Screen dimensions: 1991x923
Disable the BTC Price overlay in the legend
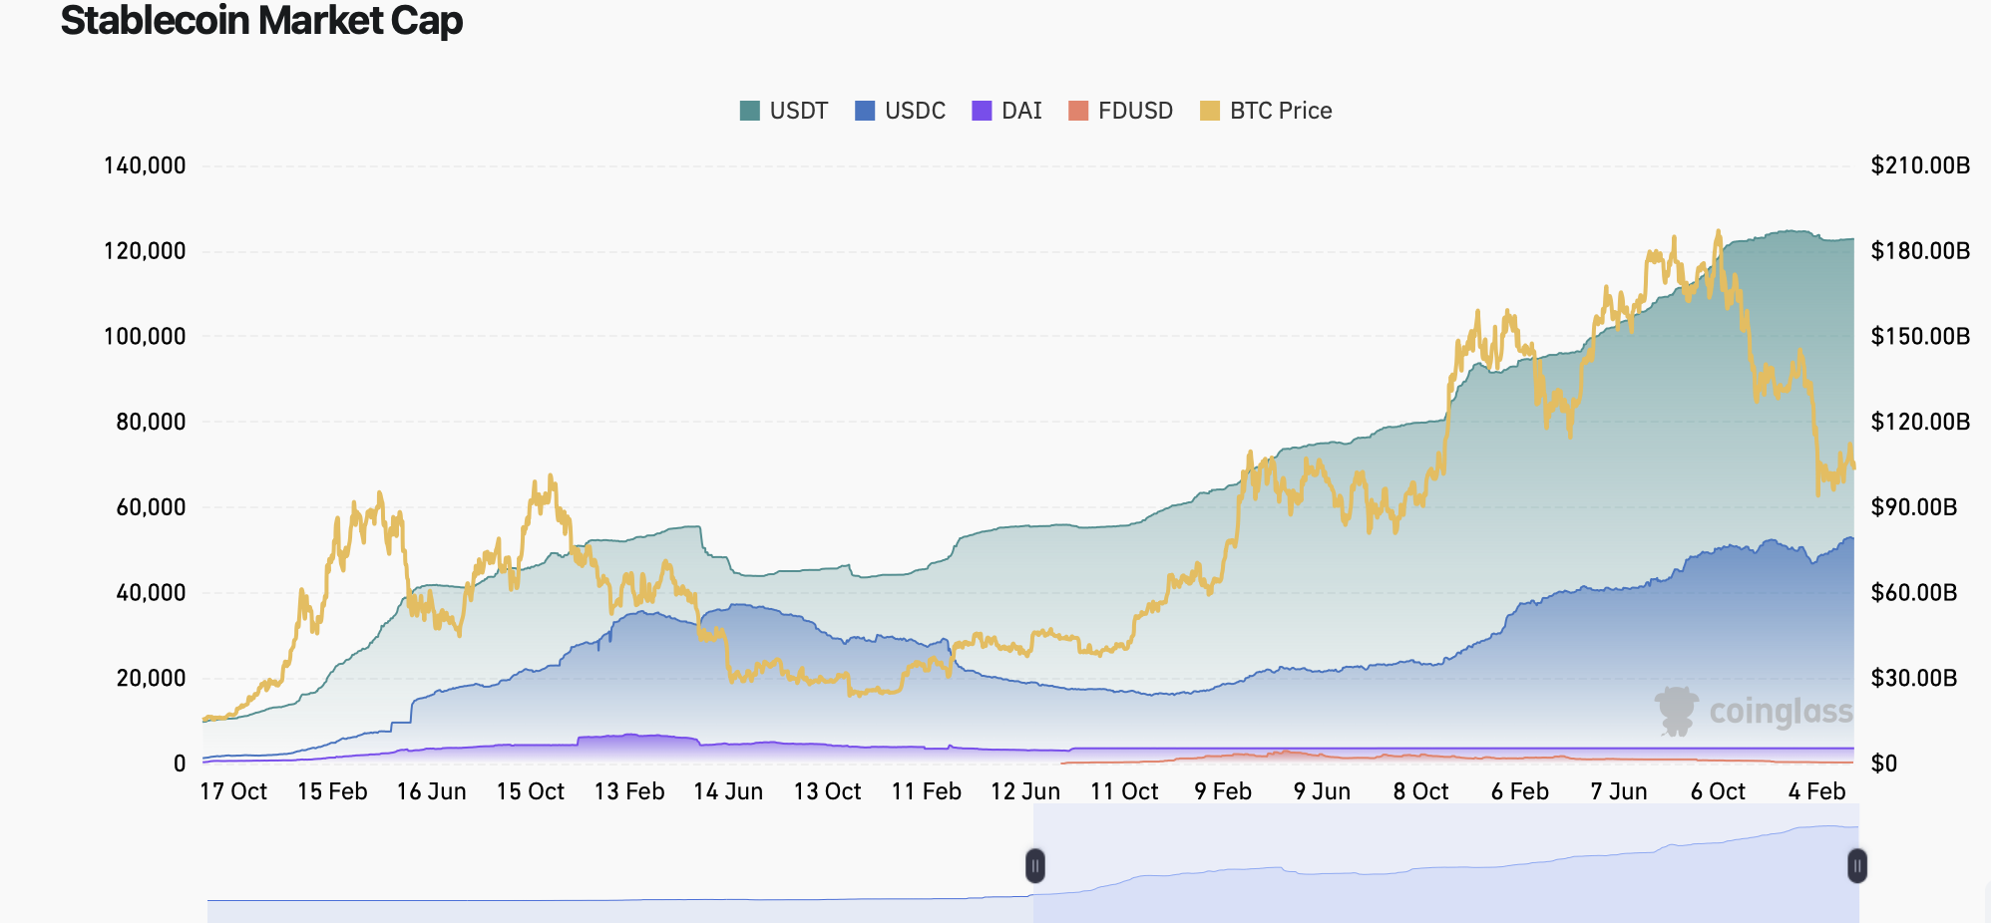click(x=1280, y=111)
